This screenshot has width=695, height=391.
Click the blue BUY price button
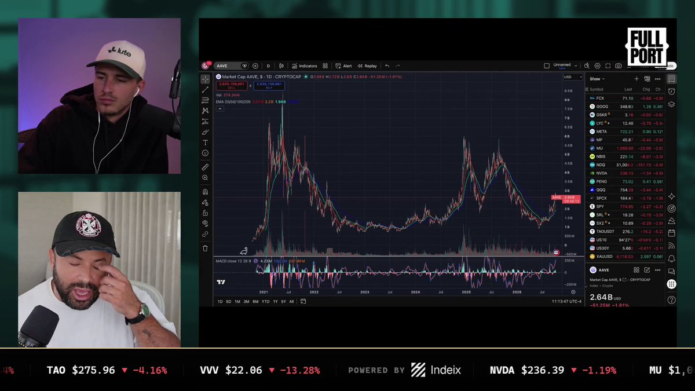(x=268, y=86)
